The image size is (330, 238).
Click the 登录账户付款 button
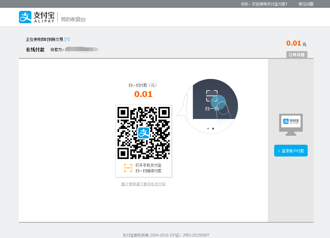point(291,151)
